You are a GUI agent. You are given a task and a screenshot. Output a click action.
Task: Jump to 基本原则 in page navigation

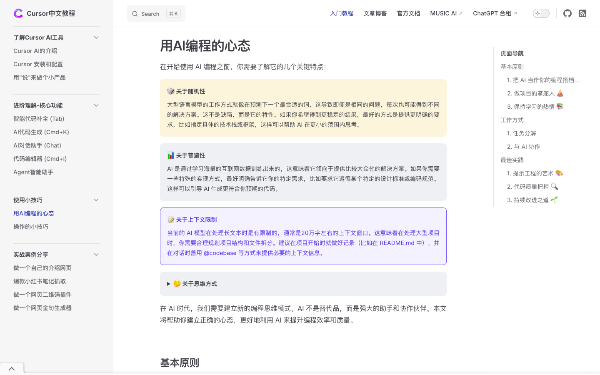coord(512,67)
